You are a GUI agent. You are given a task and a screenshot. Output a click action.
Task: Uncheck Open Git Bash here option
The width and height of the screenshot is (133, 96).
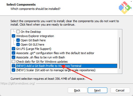[18, 40]
